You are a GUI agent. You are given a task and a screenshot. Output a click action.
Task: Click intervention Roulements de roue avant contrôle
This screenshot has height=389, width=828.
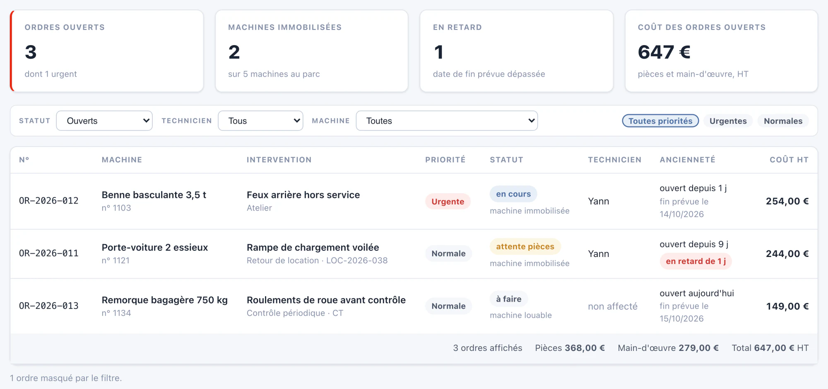pos(326,300)
